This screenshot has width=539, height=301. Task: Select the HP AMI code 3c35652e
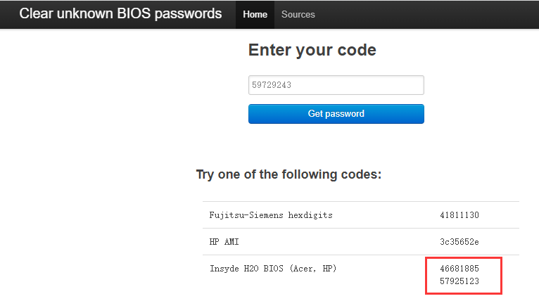point(459,242)
